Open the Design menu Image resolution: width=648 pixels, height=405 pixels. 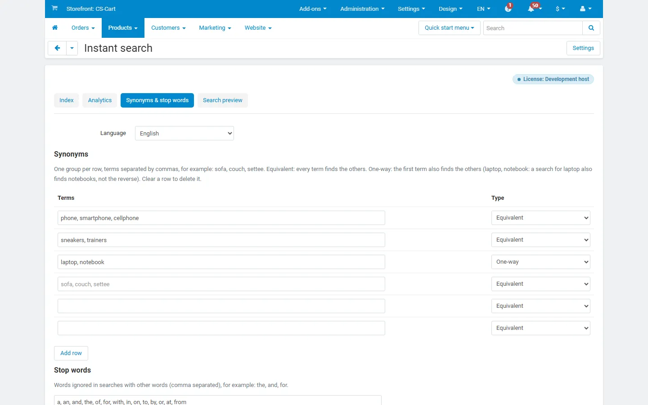pos(450,9)
